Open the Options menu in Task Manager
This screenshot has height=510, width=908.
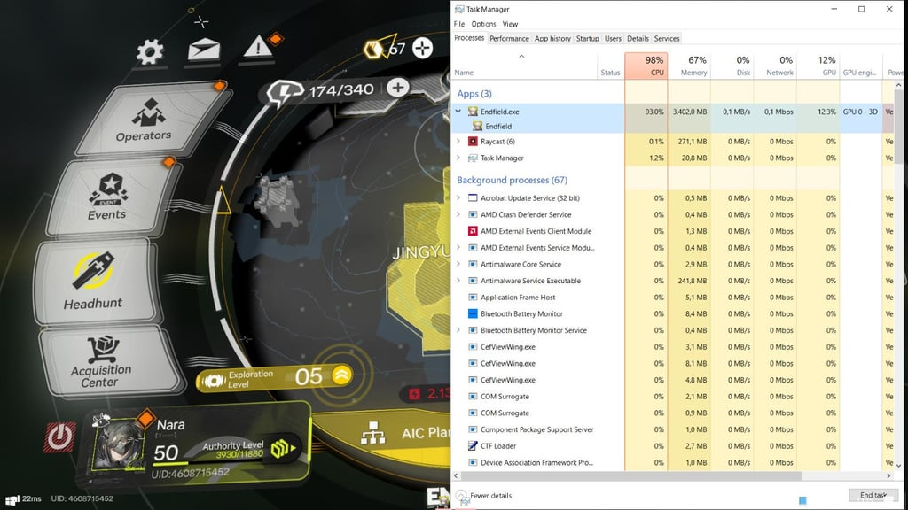[x=483, y=24]
